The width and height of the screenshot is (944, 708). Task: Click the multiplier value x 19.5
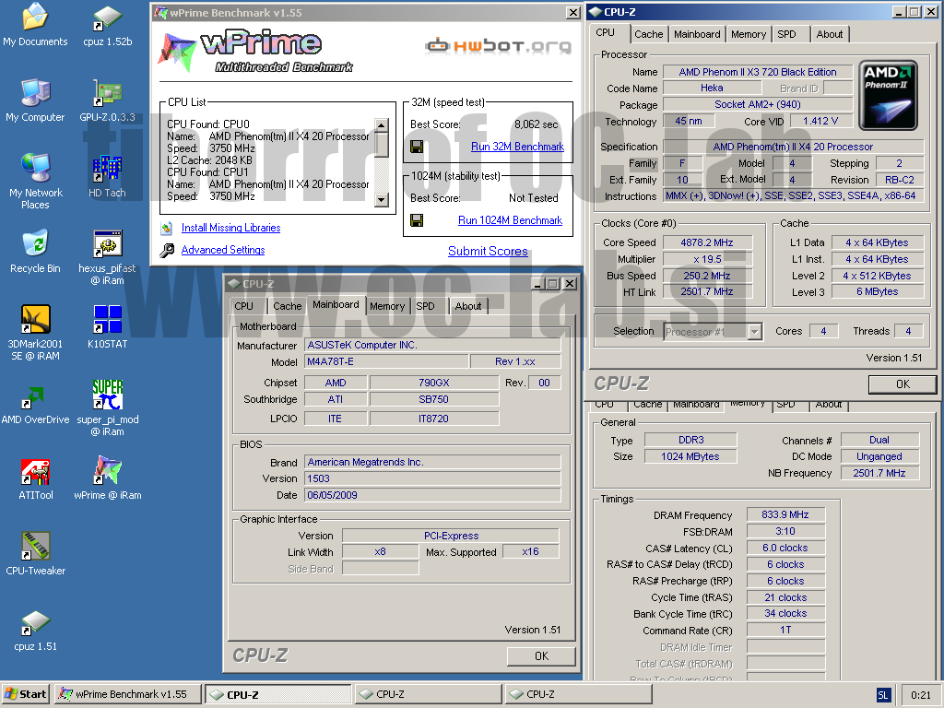pyautogui.click(x=707, y=259)
